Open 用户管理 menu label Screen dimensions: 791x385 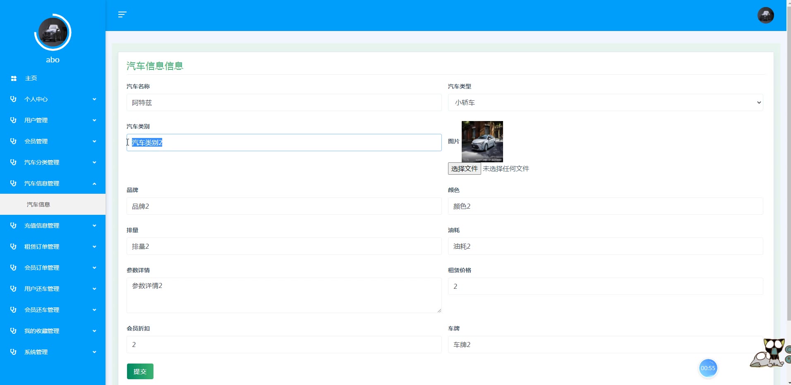click(36, 120)
